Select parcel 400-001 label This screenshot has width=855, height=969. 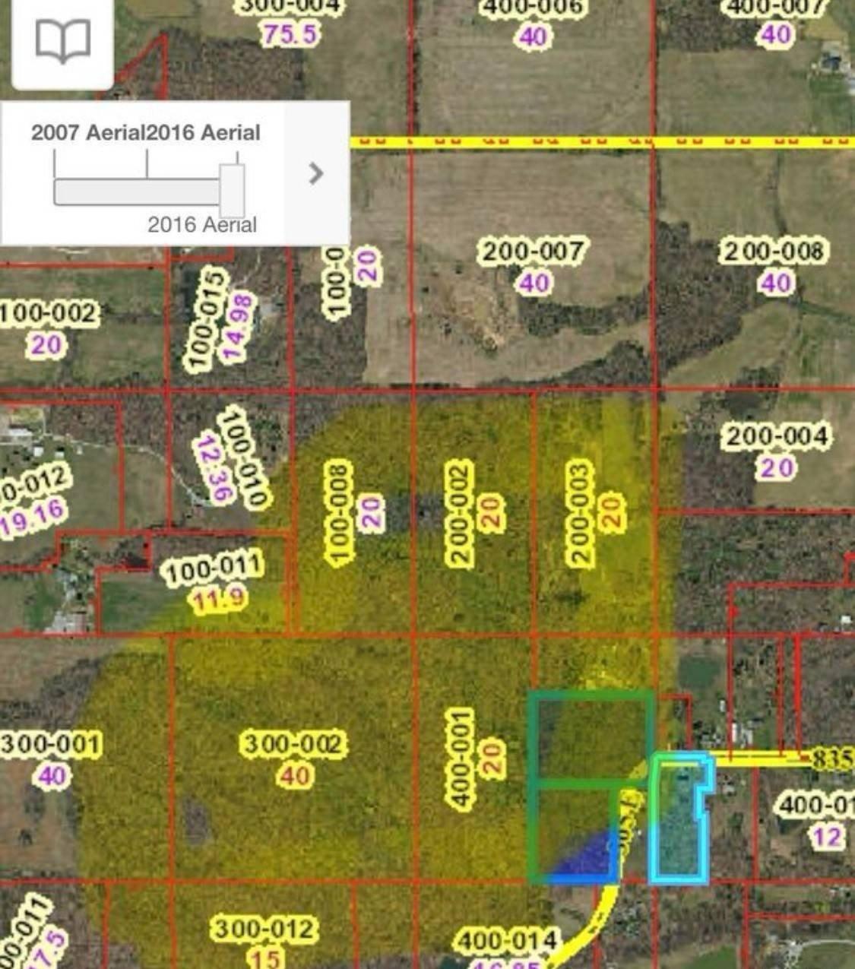(x=459, y=758)
